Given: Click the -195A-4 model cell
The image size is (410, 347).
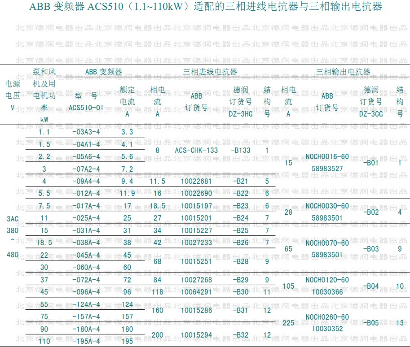Looking at the screenshot, I should coord(86,341).
